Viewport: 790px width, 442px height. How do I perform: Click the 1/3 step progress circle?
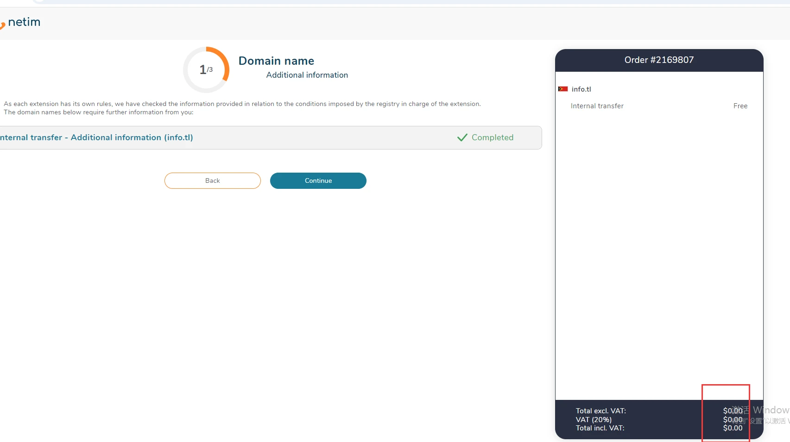206,70
